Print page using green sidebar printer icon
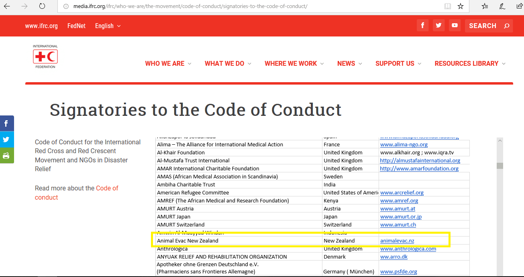Screen dimensions: 524x277 tap(6, 156)
